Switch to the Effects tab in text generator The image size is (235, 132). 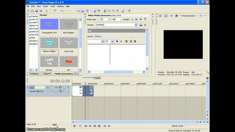coord(98,36)
